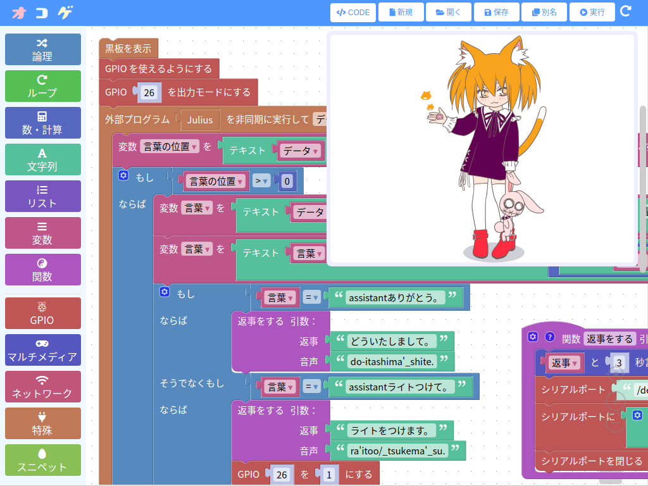Click the vertical scrollbar of the workspace
648x486 pixels.
643,190
